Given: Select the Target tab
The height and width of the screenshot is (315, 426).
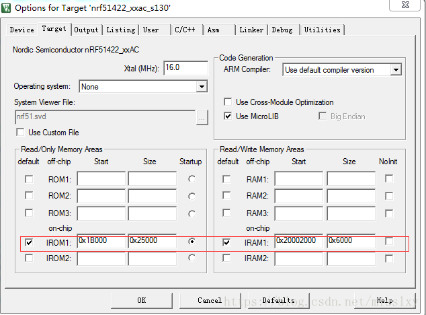Looking at the screenshot, I should pos(54,29).
